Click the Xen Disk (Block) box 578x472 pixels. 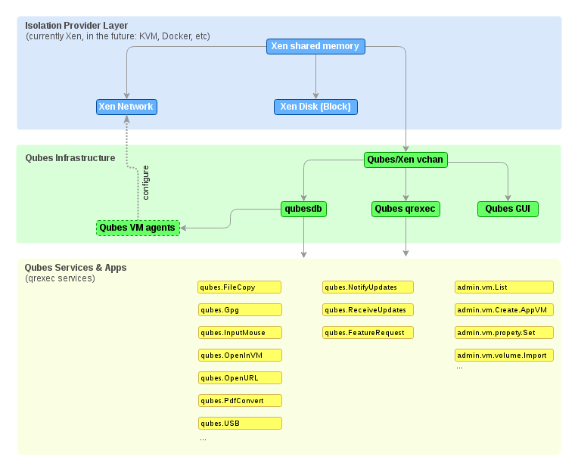point(315,107)
